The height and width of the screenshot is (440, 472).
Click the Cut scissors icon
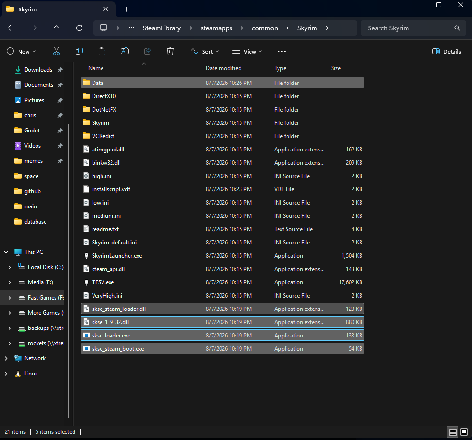click(56, 51)
